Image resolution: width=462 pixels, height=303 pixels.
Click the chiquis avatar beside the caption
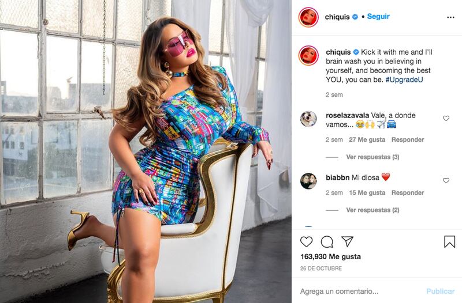click(308, 55)
